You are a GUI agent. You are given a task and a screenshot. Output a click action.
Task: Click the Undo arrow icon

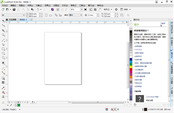pos(38,10)
